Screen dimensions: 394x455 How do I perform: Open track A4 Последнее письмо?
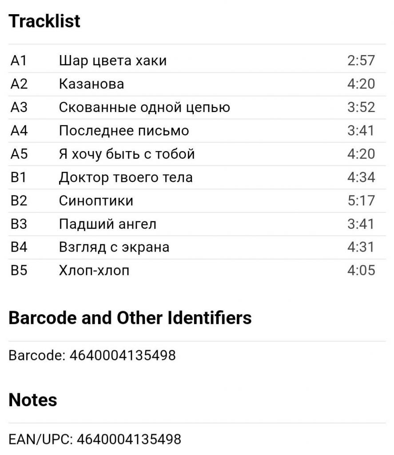[x=197, y=131]
